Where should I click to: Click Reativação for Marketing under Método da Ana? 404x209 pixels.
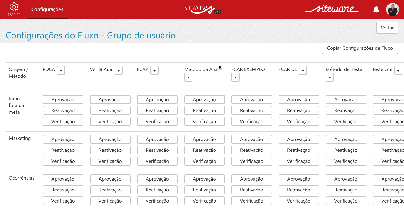[x=205, y=150]
